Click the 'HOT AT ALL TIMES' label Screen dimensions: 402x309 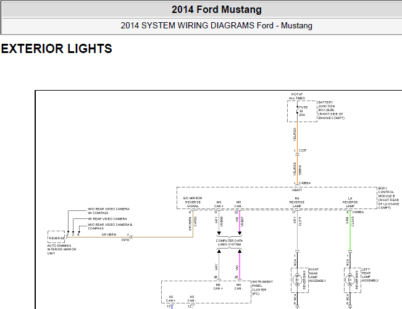click(x=297, y=96)
